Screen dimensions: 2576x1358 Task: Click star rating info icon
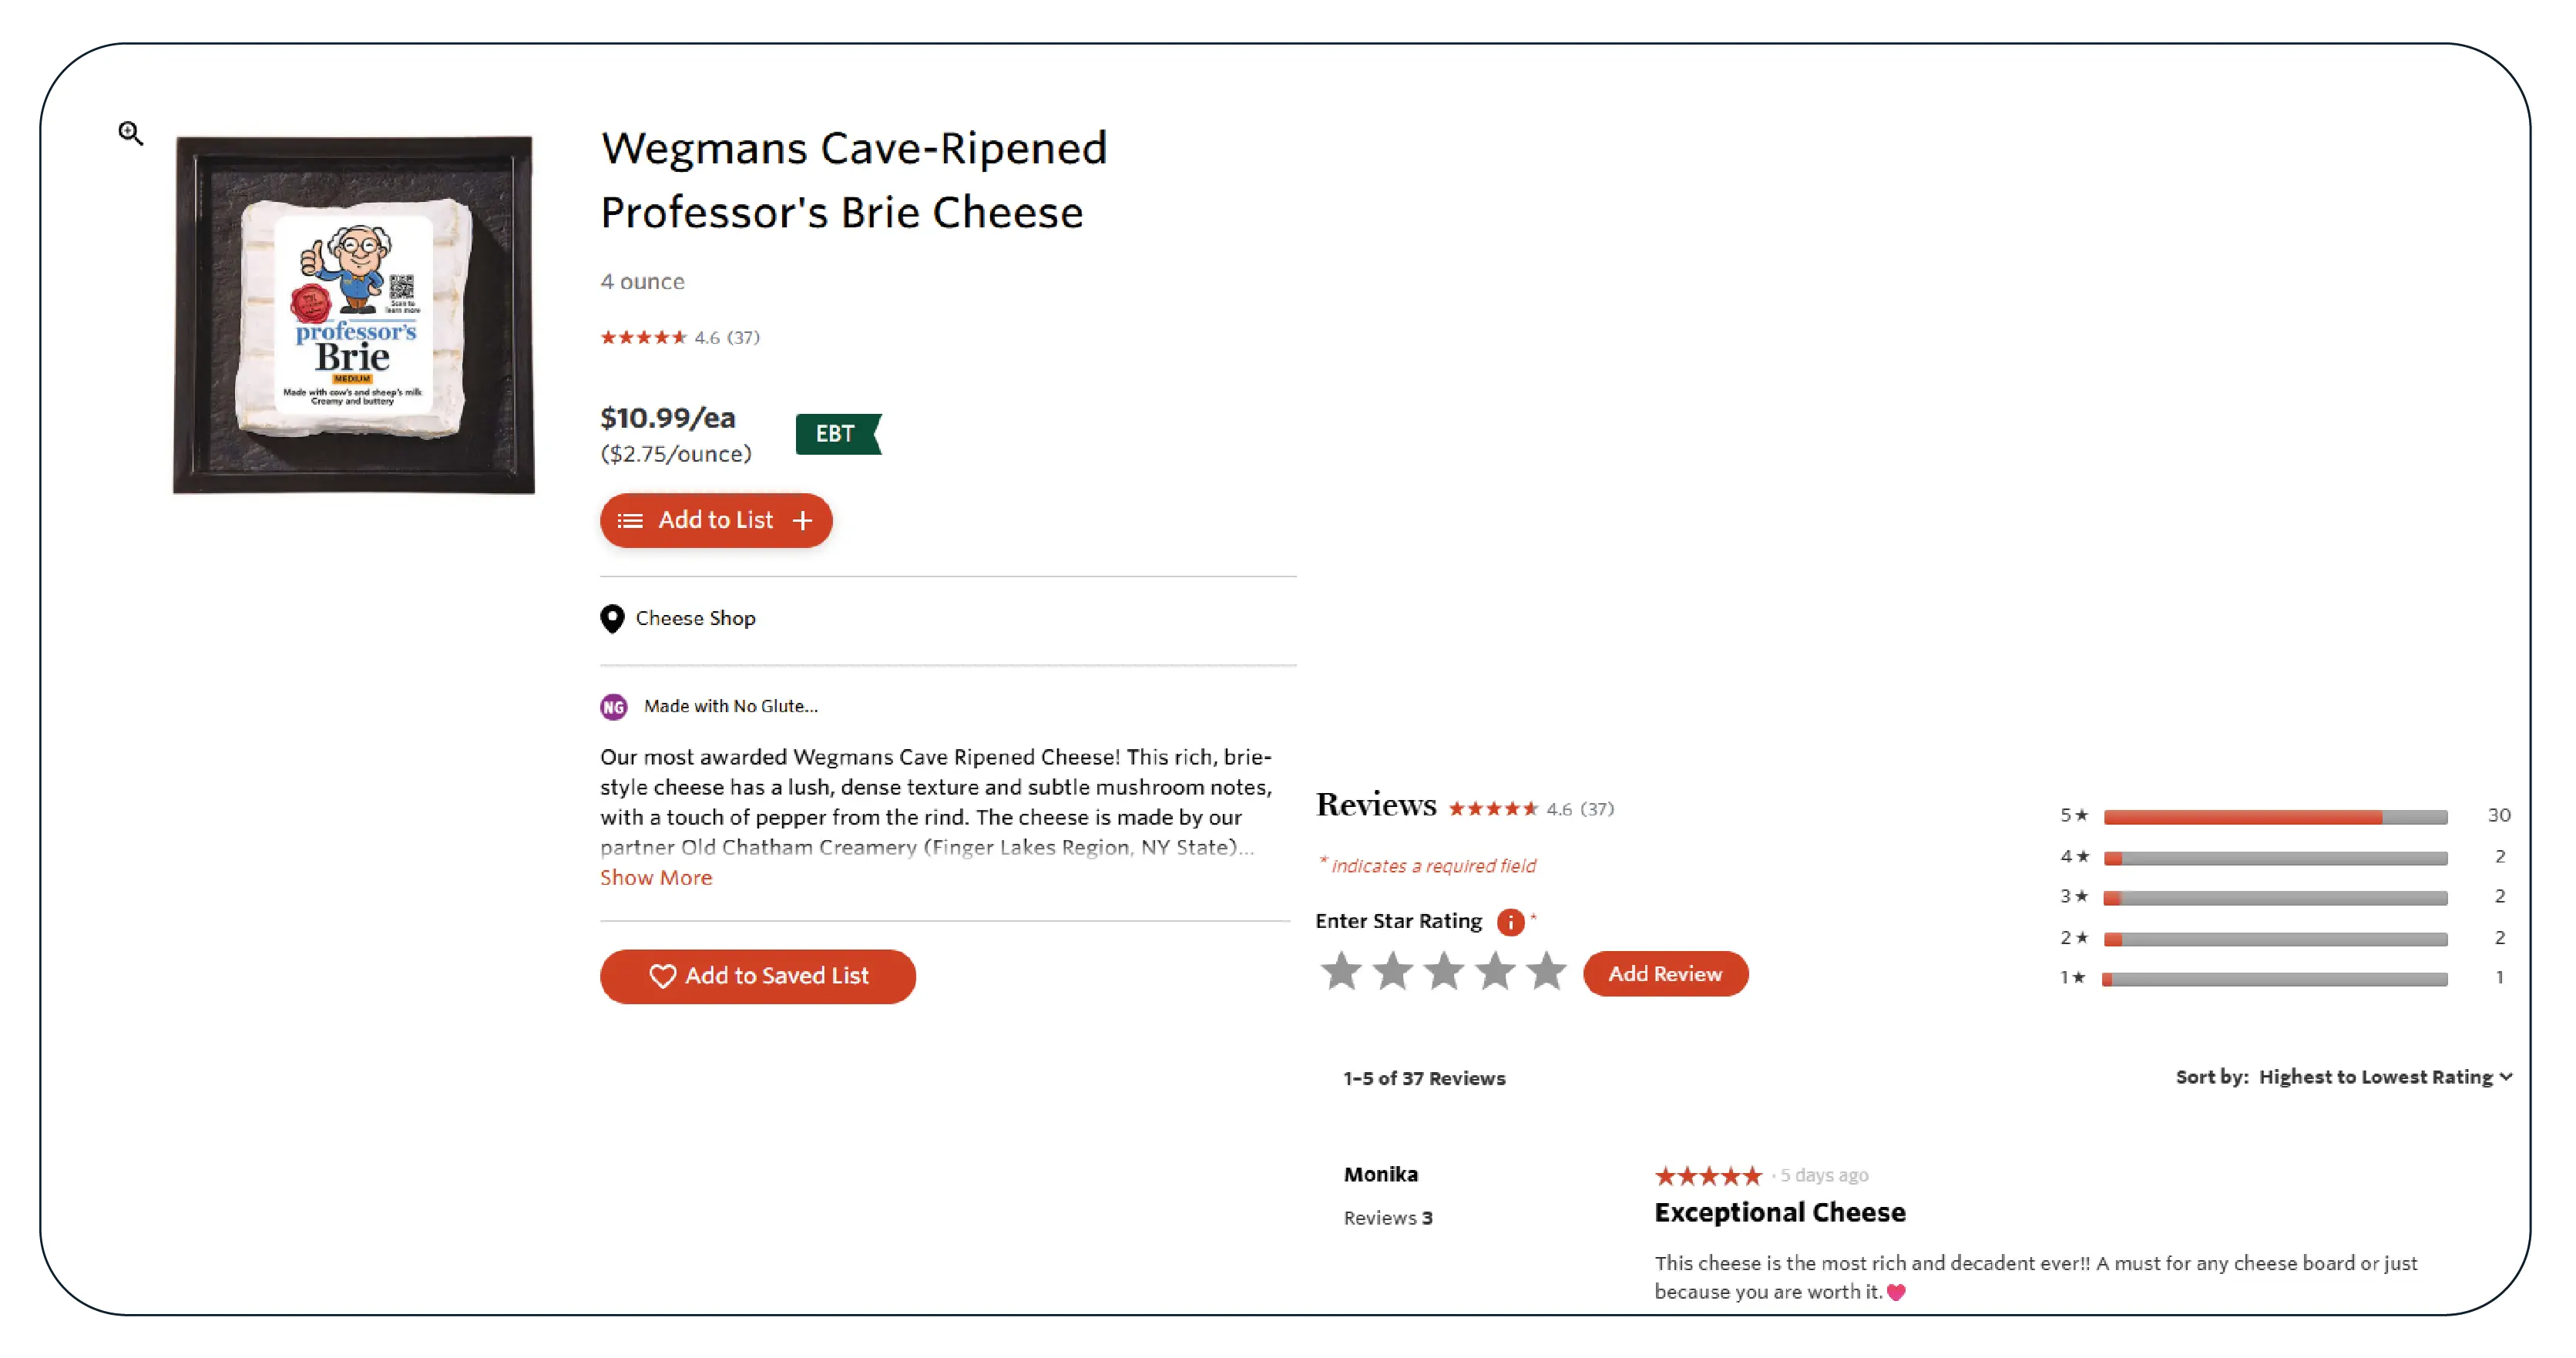coord(1510,922)
